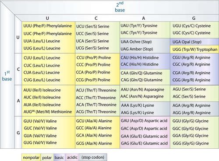This screenshot has height=161, width=219.
Task: Select AAU (Asn/N) Asparagine
Action: [142, 89]
